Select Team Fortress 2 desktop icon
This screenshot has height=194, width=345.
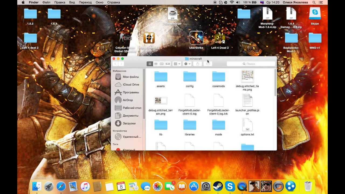tap(149, 38)
